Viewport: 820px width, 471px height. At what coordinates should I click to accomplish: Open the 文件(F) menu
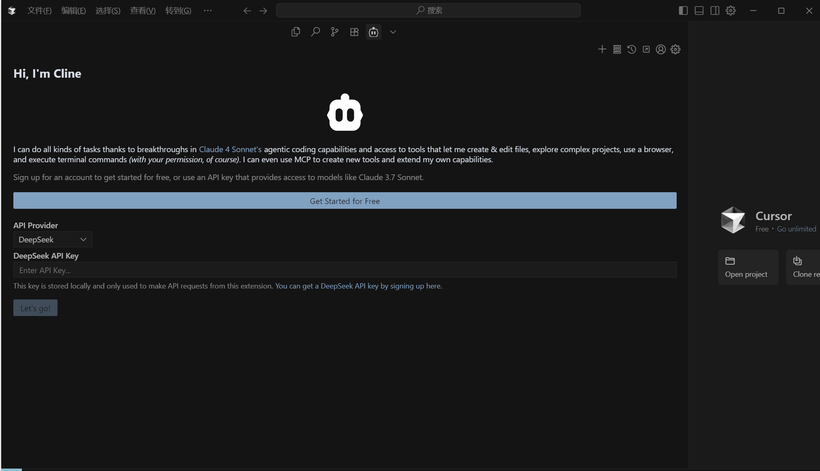tap(39, 11)
